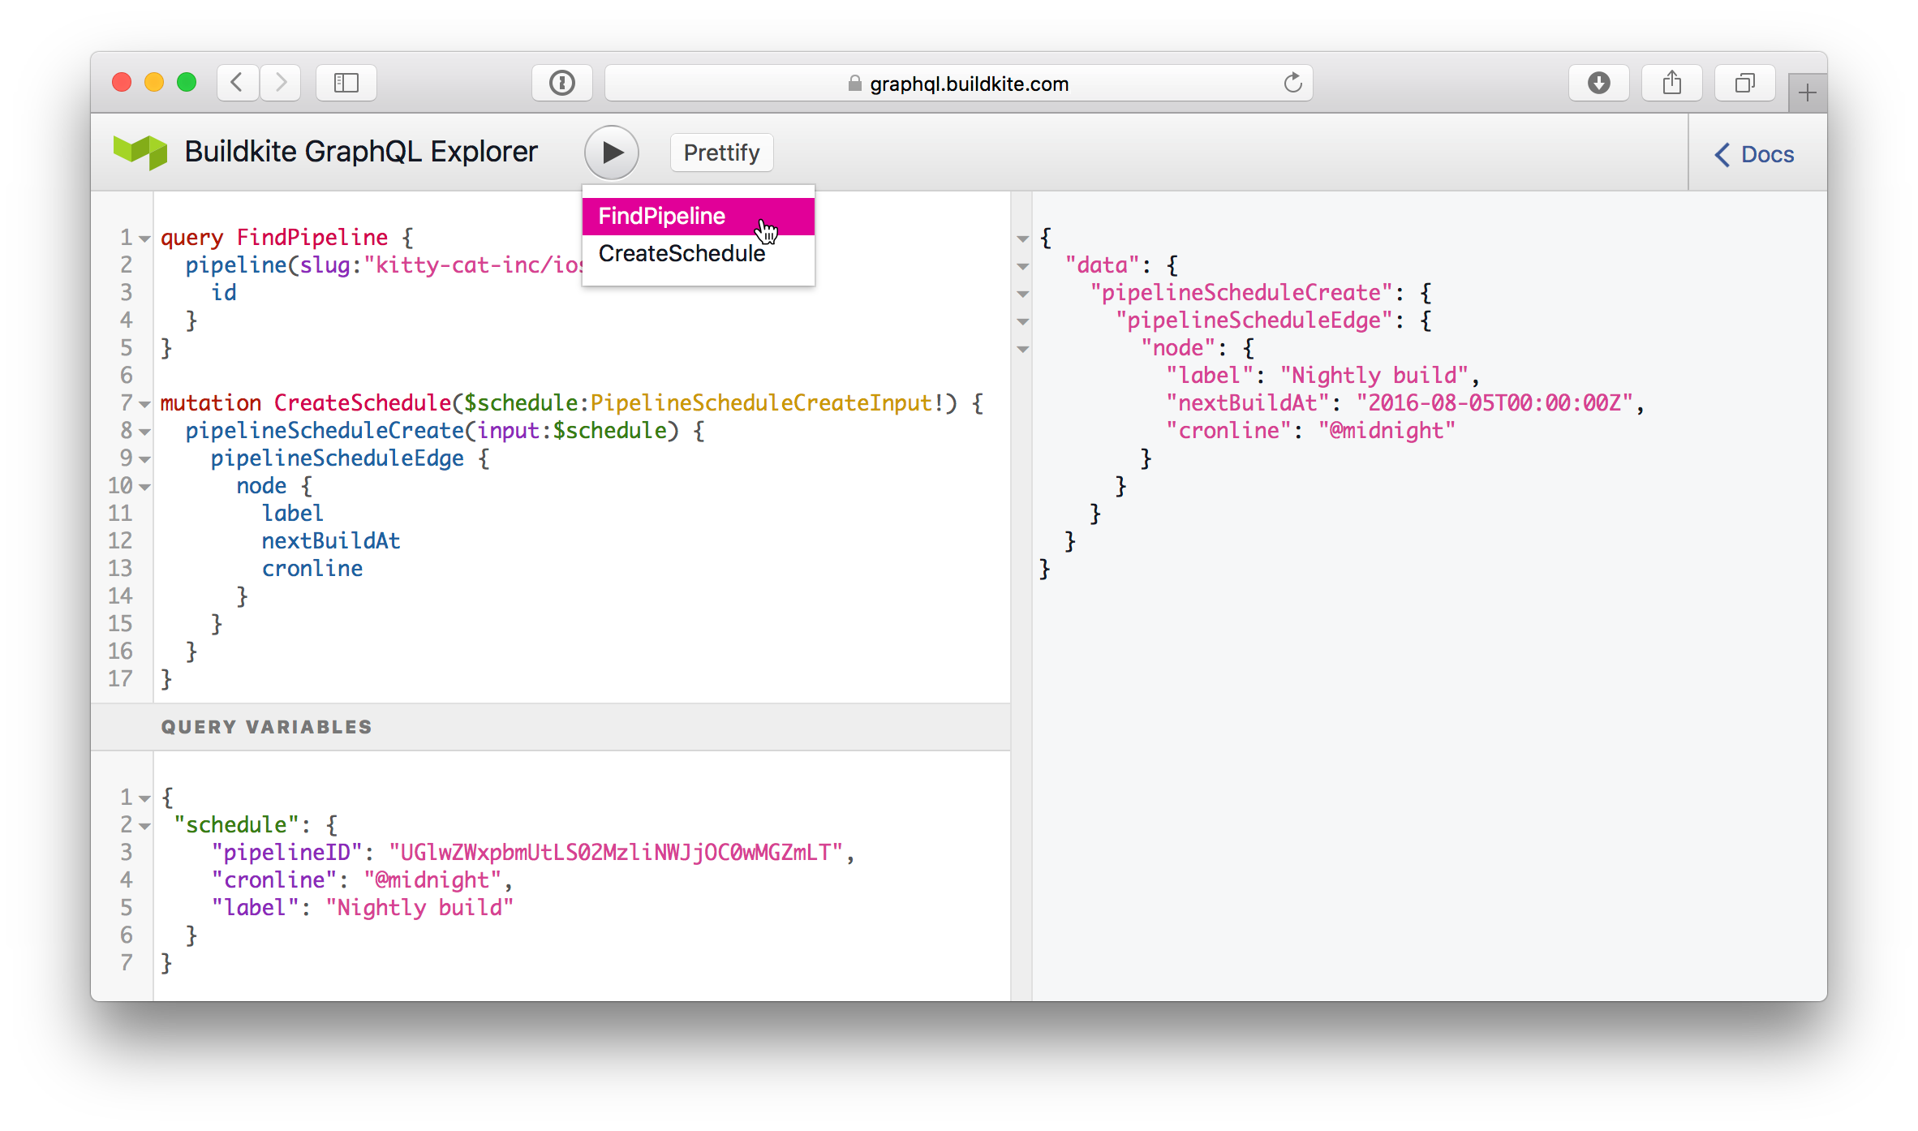
Task: Click the Prettify button
Action: click(721, 153)
